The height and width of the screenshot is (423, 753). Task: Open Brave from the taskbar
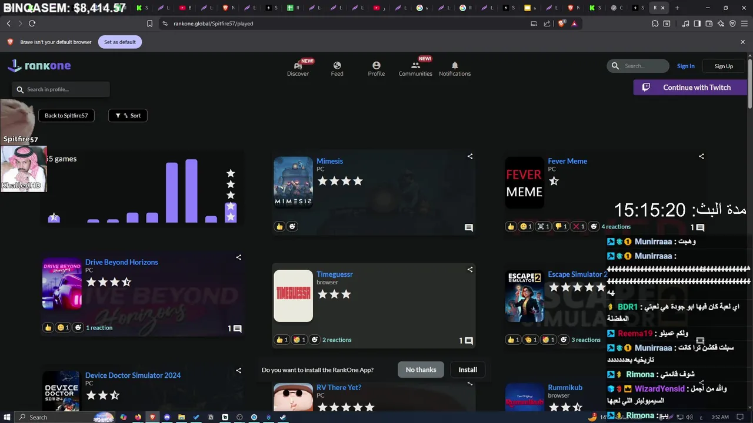(152, 417)
